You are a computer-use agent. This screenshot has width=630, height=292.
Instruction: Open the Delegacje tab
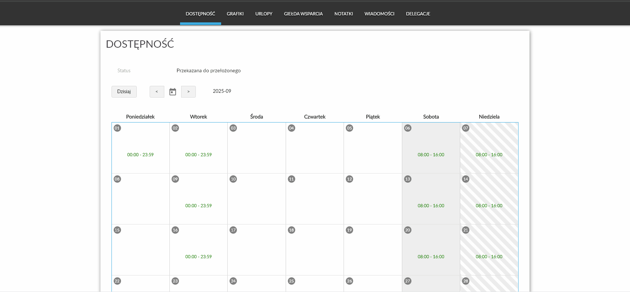point(418,14)
